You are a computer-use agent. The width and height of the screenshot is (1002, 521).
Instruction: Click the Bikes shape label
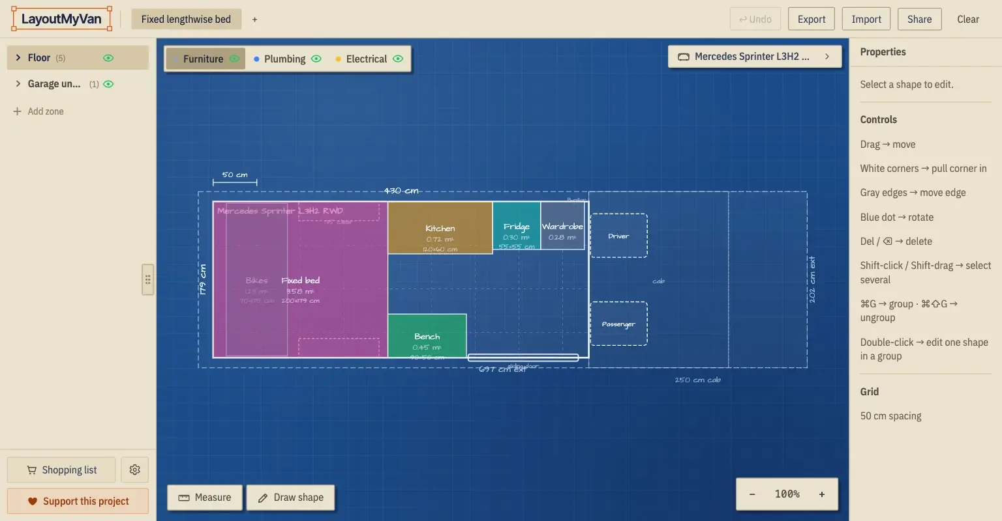[x=256, y=281]
